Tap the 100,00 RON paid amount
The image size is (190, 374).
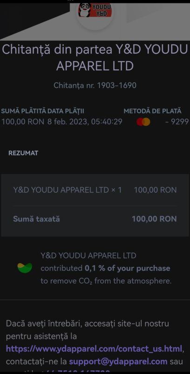[23, 122]
